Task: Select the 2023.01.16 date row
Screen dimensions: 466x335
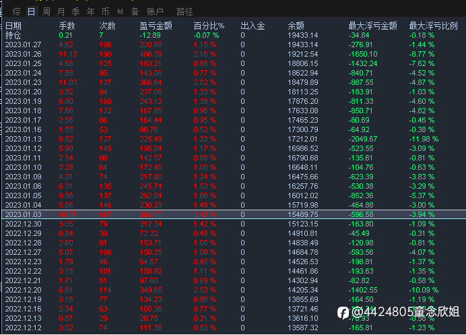Action: 234,129
